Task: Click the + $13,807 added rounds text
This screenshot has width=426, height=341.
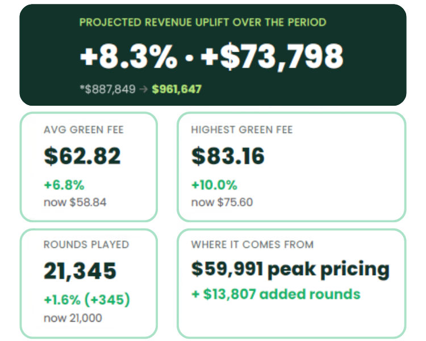Action: 276,294
